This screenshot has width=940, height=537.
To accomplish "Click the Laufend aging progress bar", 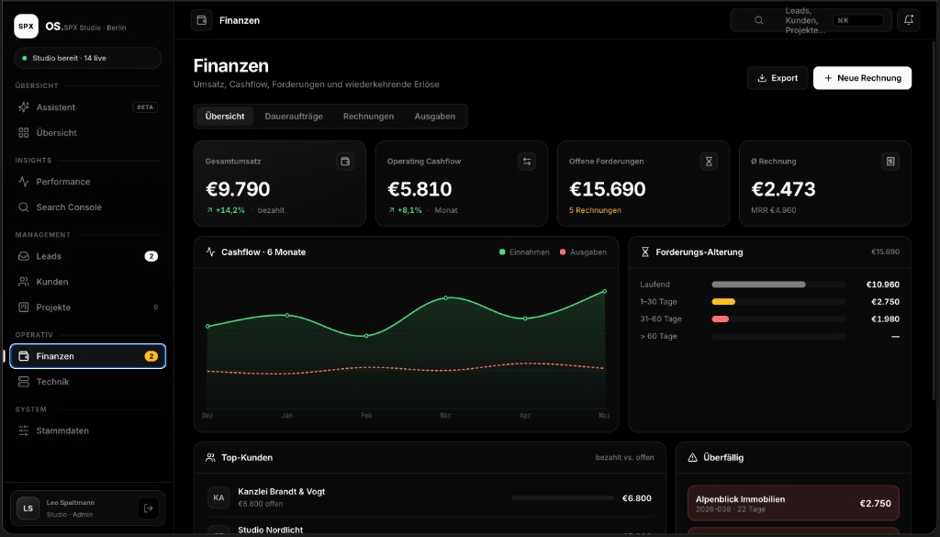I will (778, 285).
